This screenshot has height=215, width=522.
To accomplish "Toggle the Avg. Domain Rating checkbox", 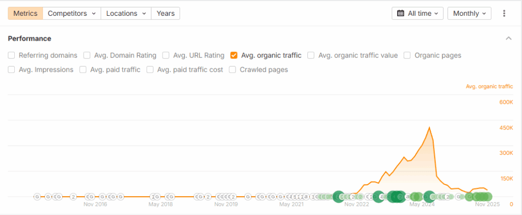I will pos(87,55).
